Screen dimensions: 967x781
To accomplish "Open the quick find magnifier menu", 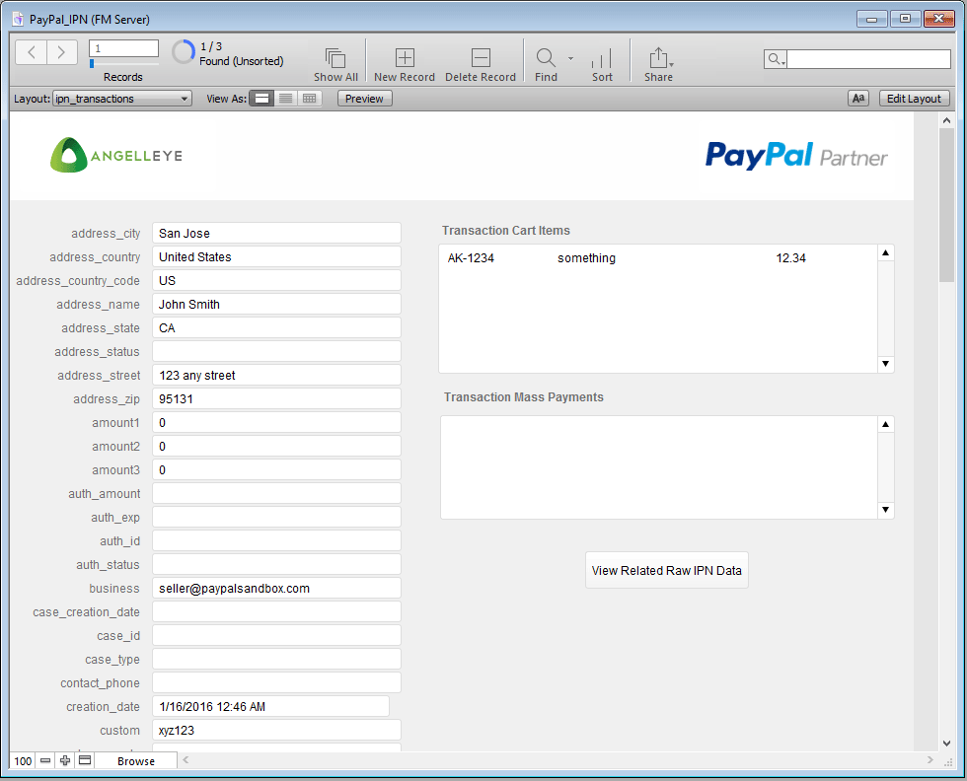I will [776, 59].
